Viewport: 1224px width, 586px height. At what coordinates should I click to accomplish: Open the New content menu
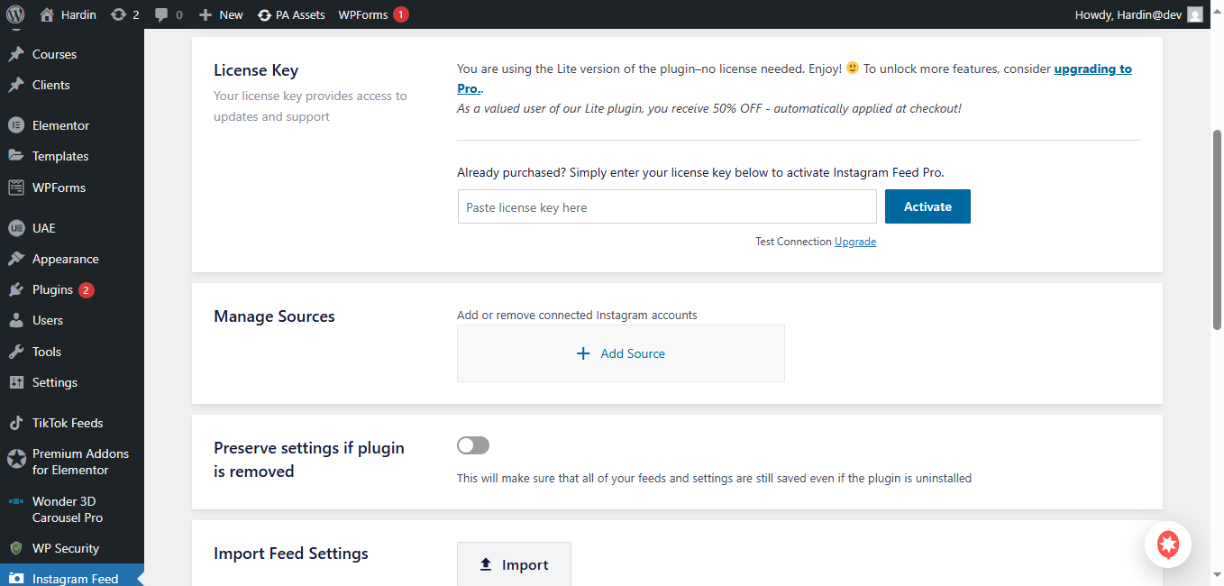(221, 14)
